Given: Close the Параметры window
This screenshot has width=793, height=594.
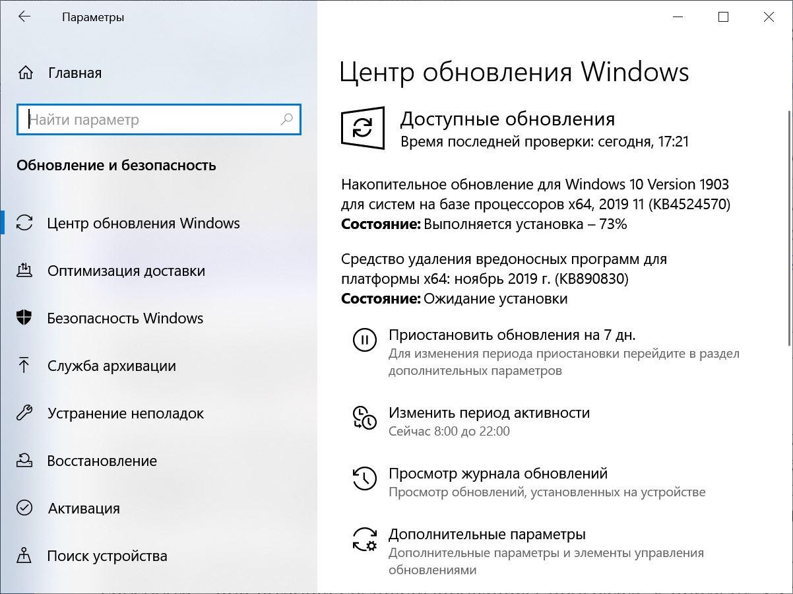Looking at the screenshot, I should tap(769, 17).
